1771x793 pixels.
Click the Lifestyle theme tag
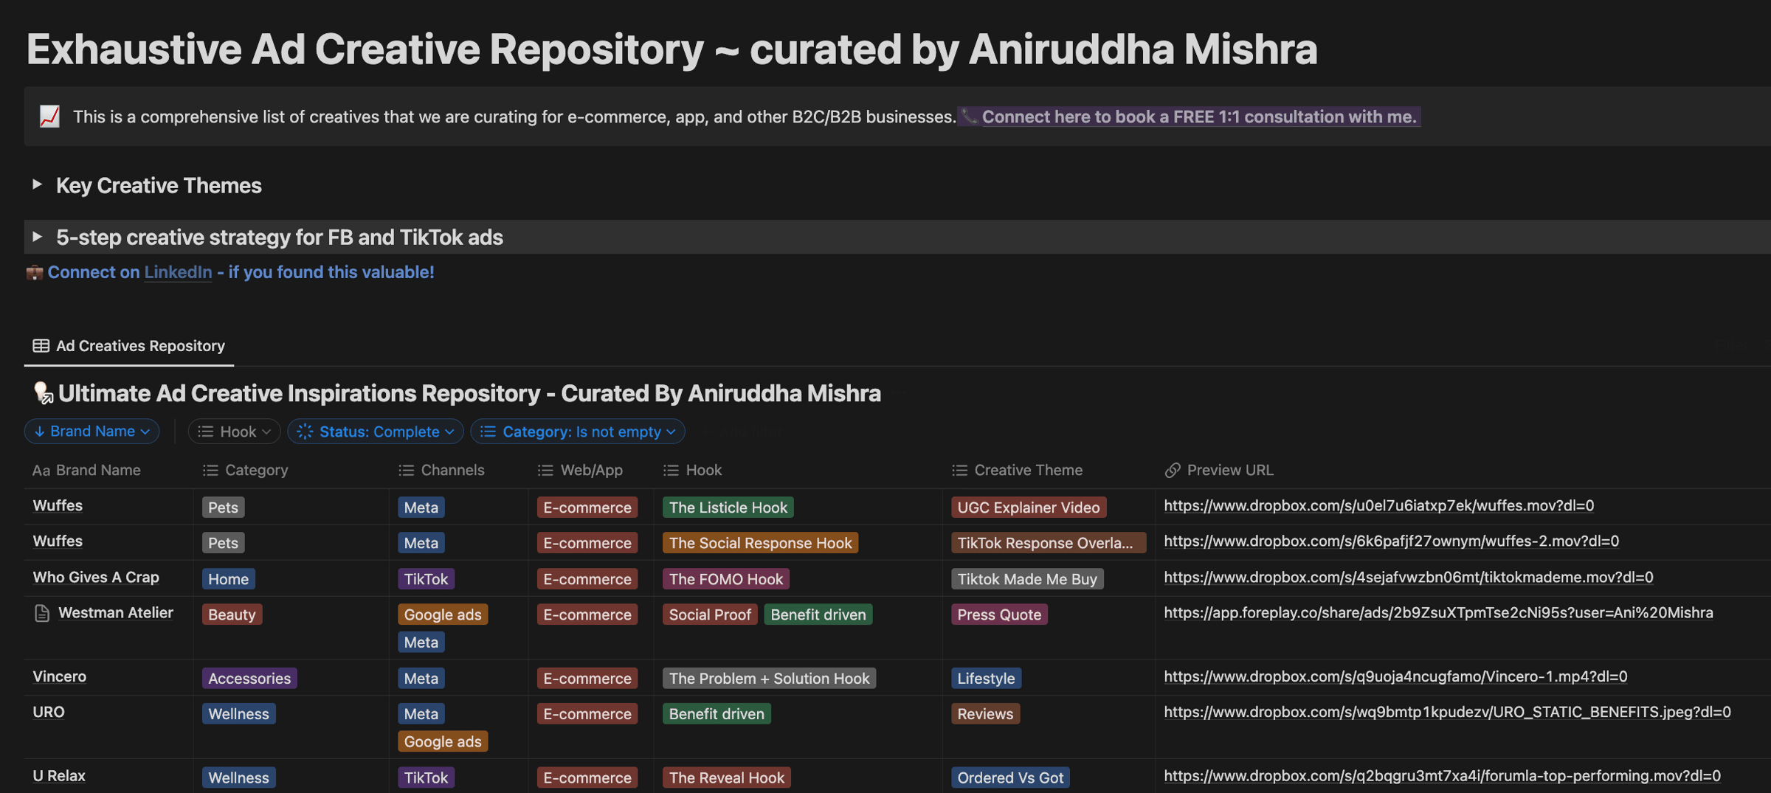click(x=986, y=678)
